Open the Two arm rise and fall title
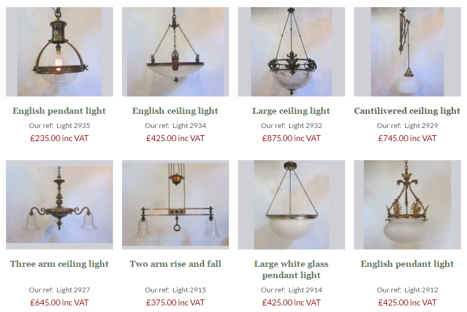The width and height of the screenshot is (467, 312). click(175, 264)
